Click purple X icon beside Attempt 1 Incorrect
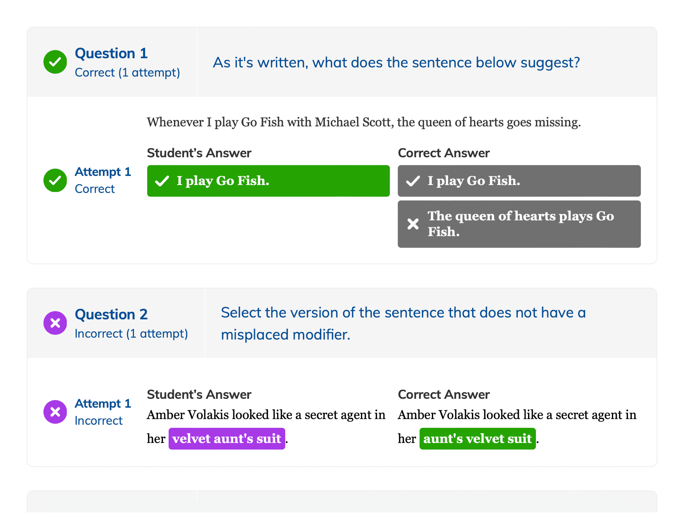 click(55, 412)
